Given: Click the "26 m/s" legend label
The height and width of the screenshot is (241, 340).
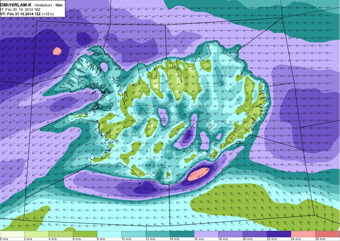Looking at the screenshot, I should coord(321,239).
